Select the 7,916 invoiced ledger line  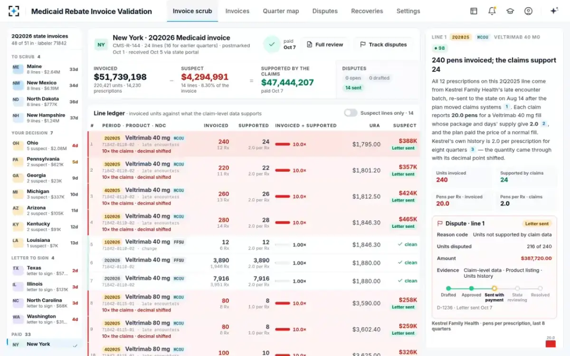tap(254, 281)
